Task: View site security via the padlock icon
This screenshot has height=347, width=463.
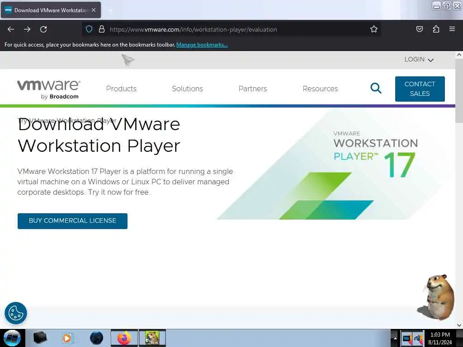Action: pyautogui.click(x=102, y=29)
